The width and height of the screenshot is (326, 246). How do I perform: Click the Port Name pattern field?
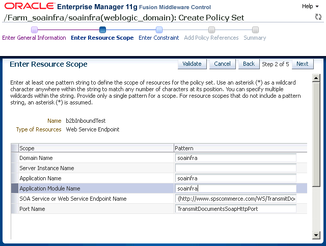(x=236, y=209)
